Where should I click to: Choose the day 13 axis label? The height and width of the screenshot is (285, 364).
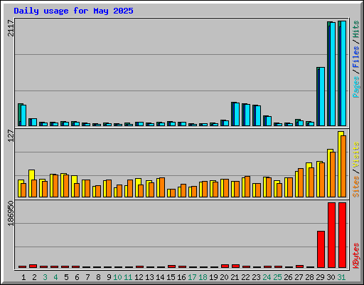point(149,277)
